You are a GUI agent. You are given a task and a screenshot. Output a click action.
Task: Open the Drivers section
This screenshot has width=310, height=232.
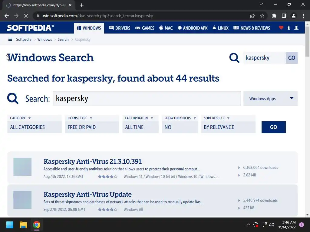click(120, 28)
